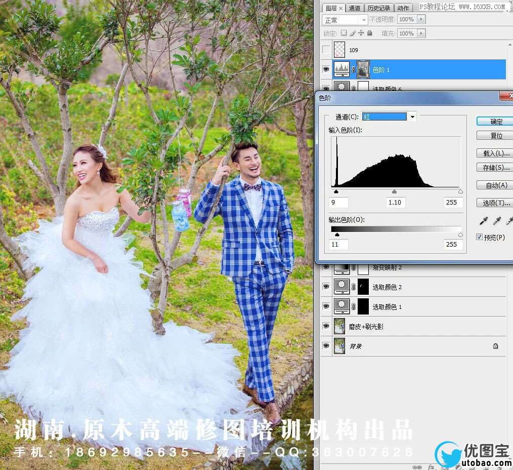Hide the 渐变映射 2 layer

[x=326, y=267]
